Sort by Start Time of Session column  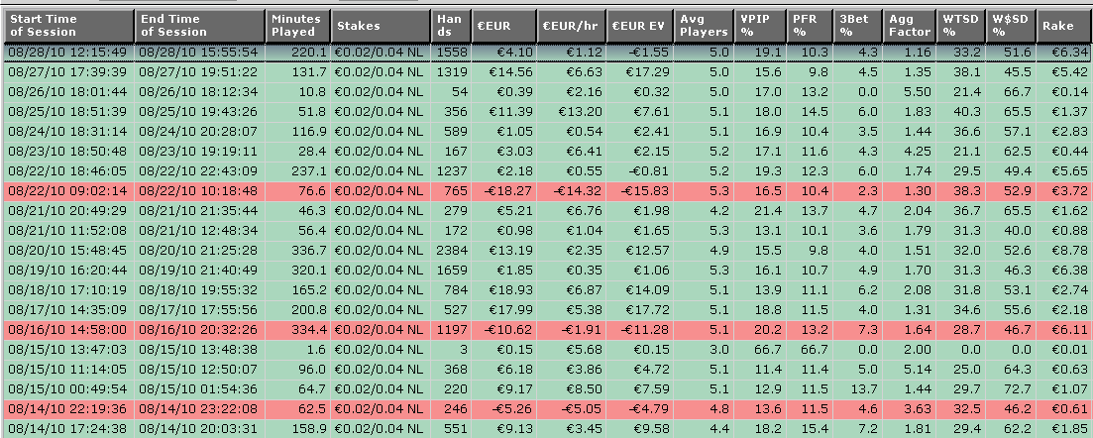point(67,25)
